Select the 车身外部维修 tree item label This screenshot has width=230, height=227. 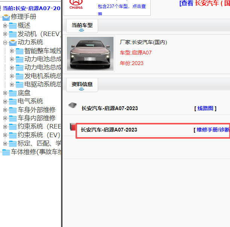37,110
